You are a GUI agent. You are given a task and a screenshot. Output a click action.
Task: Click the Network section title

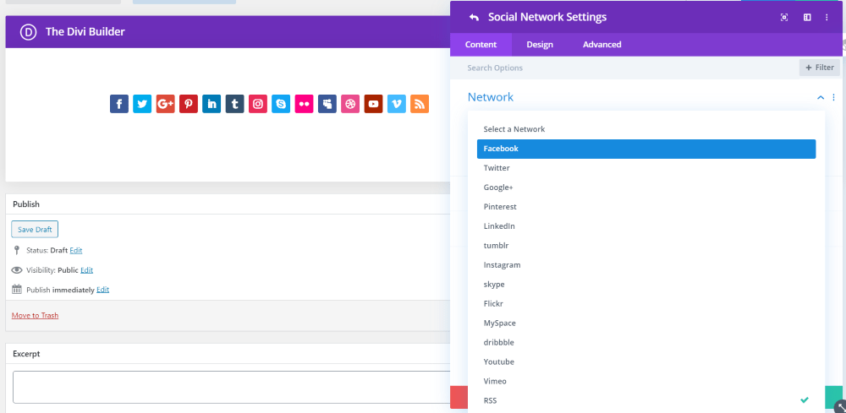491,97
